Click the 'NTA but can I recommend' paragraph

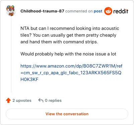(x=70, y=35)
